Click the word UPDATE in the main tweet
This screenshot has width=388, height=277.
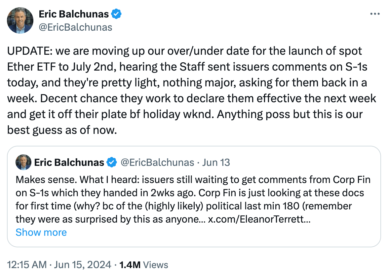29,51
